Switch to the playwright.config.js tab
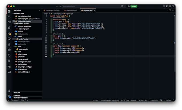This screenshot has height=110, width=182. (x=52, y=10)
